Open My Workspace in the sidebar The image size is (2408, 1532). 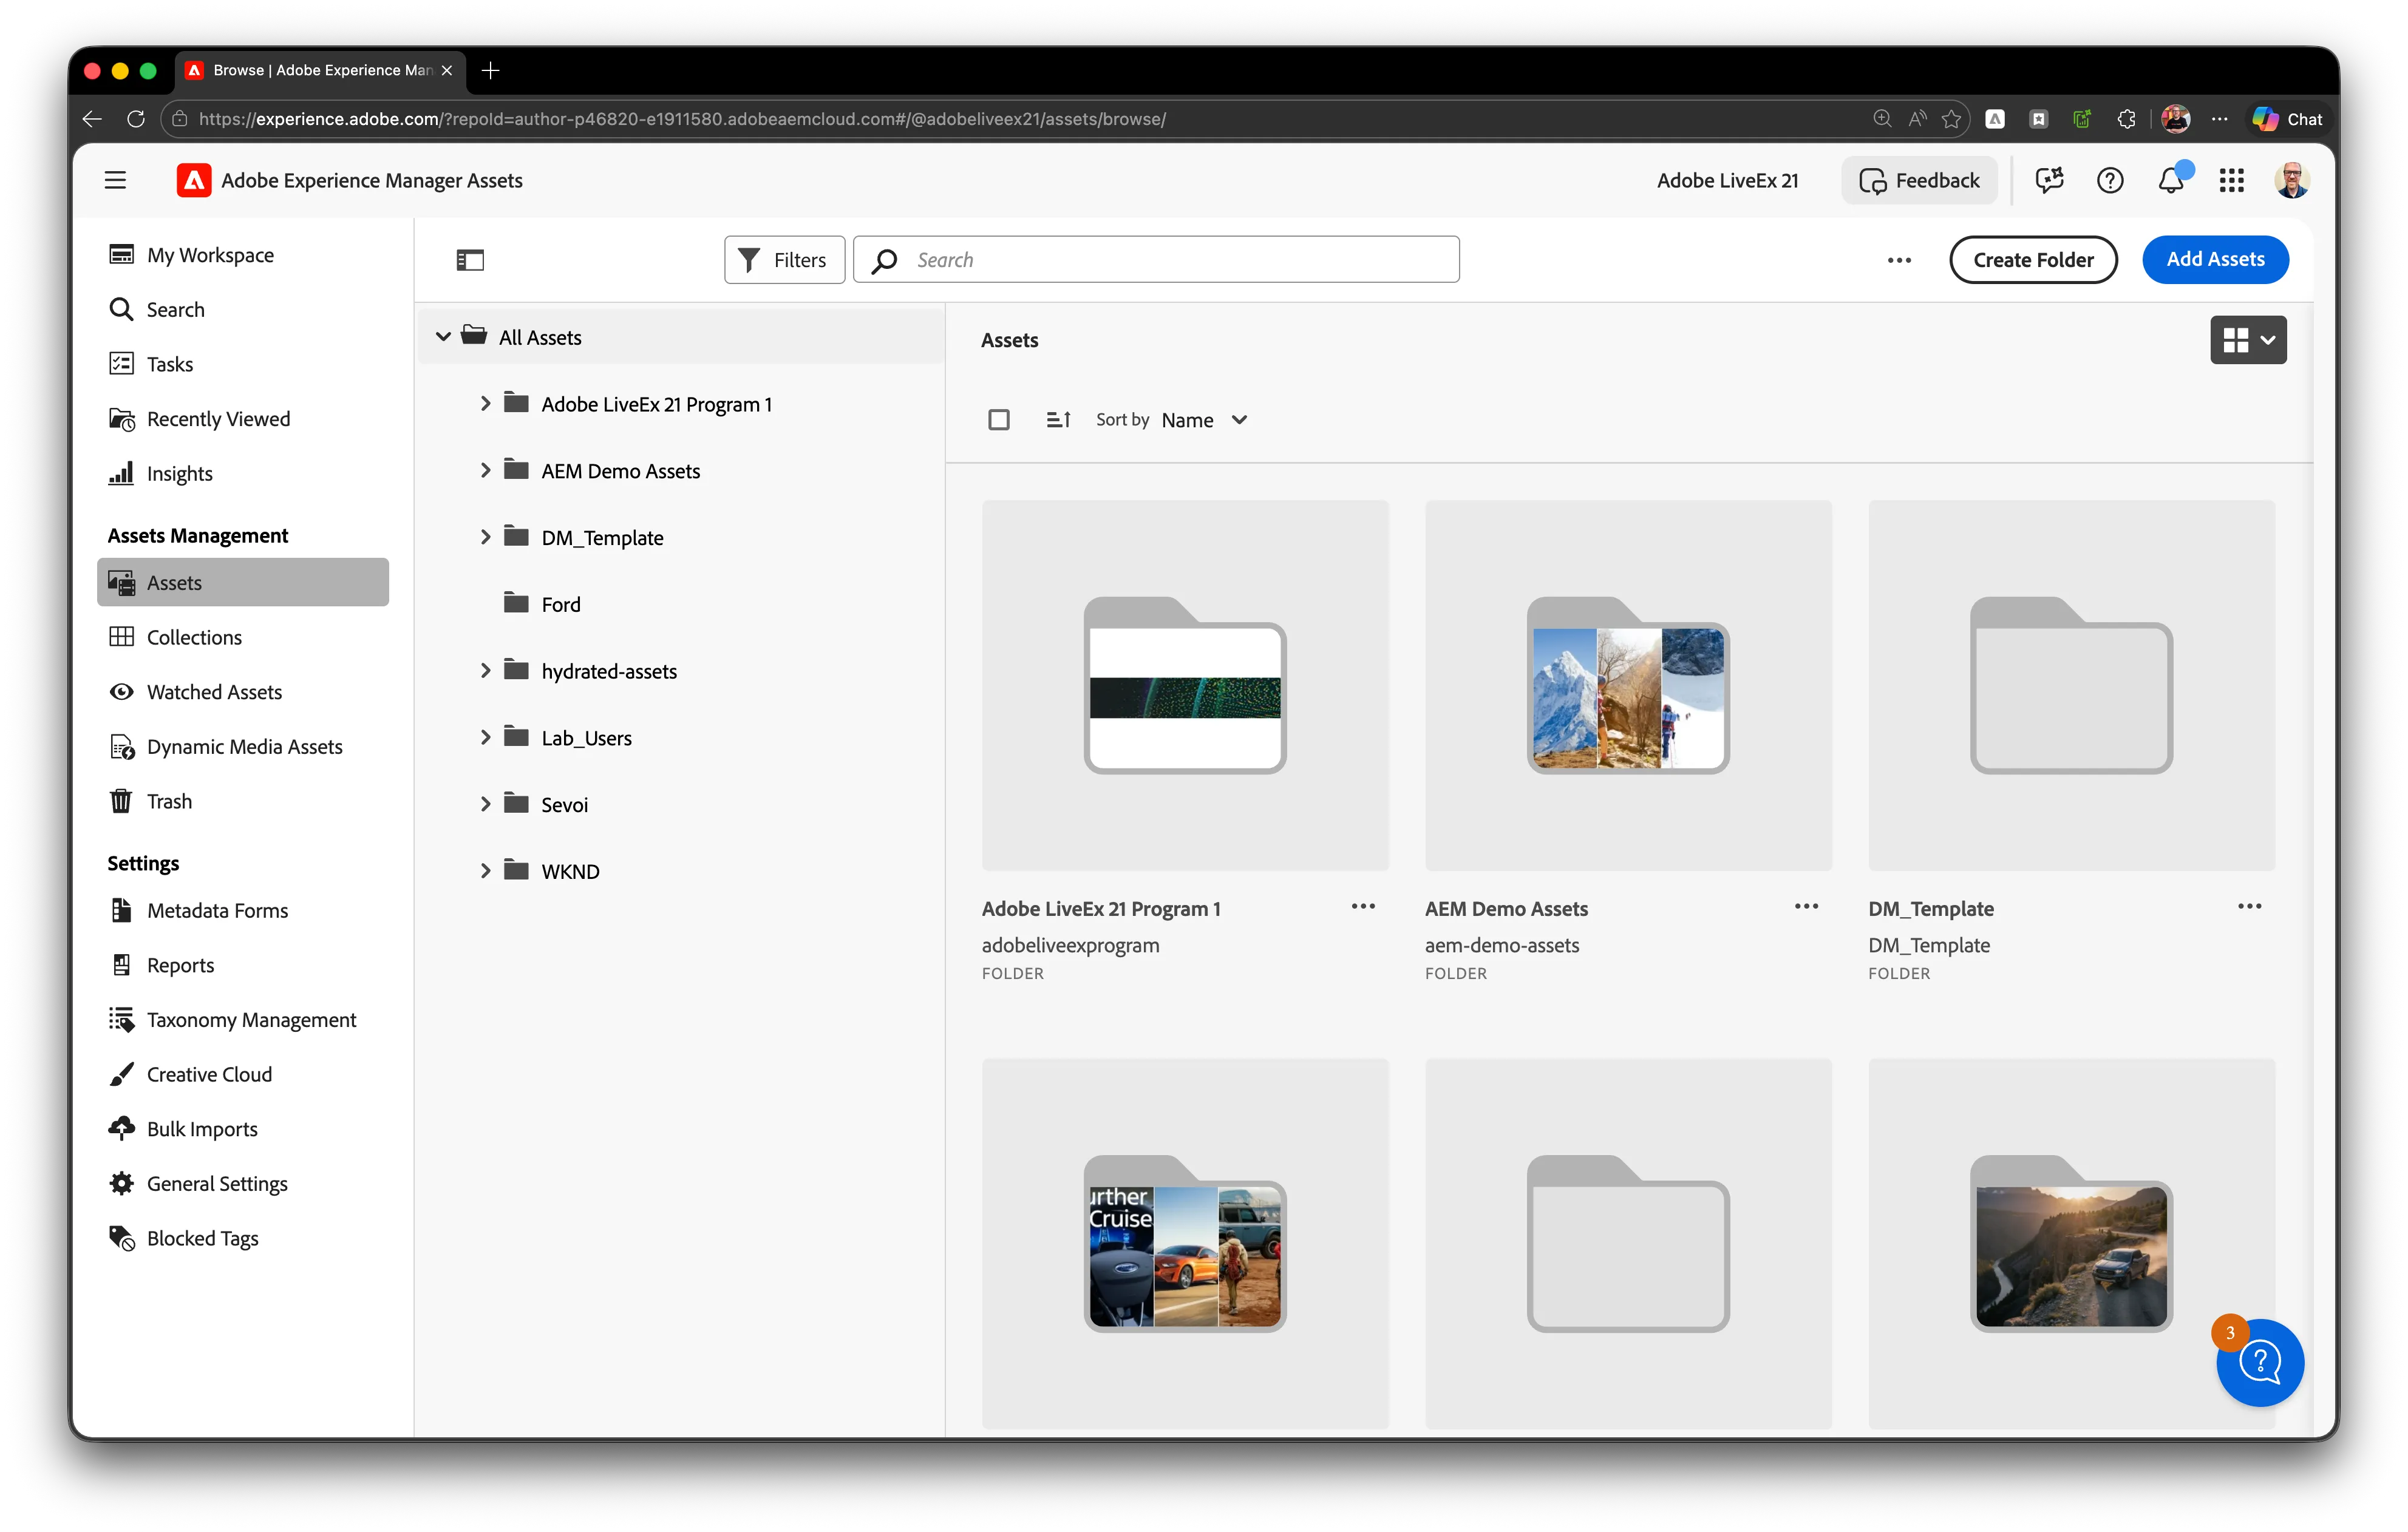click(243, 255)
